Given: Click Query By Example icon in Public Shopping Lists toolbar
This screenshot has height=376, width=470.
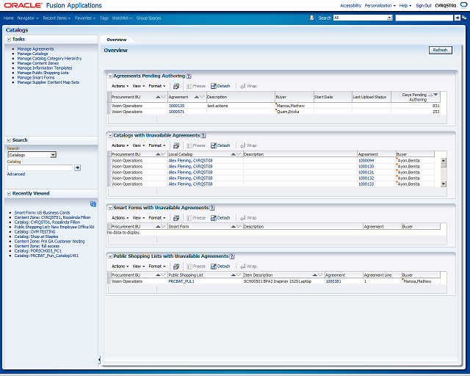Looking at the screenshot, I should tap(176, 267).
